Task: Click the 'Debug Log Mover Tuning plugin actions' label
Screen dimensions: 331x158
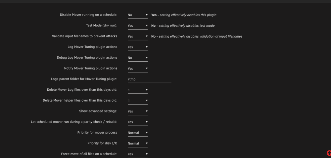Action: 87,58
